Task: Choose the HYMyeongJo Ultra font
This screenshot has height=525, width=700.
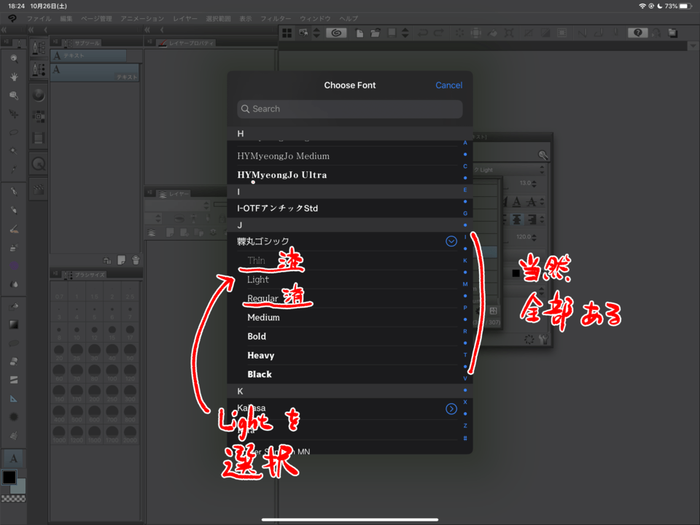Action: (281, 175)
